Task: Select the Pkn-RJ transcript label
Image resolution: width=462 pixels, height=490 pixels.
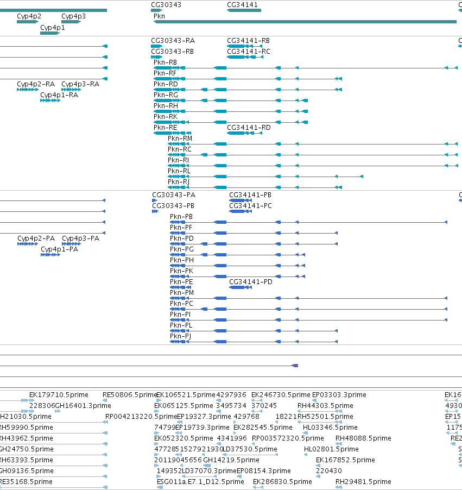Action: 179,182
